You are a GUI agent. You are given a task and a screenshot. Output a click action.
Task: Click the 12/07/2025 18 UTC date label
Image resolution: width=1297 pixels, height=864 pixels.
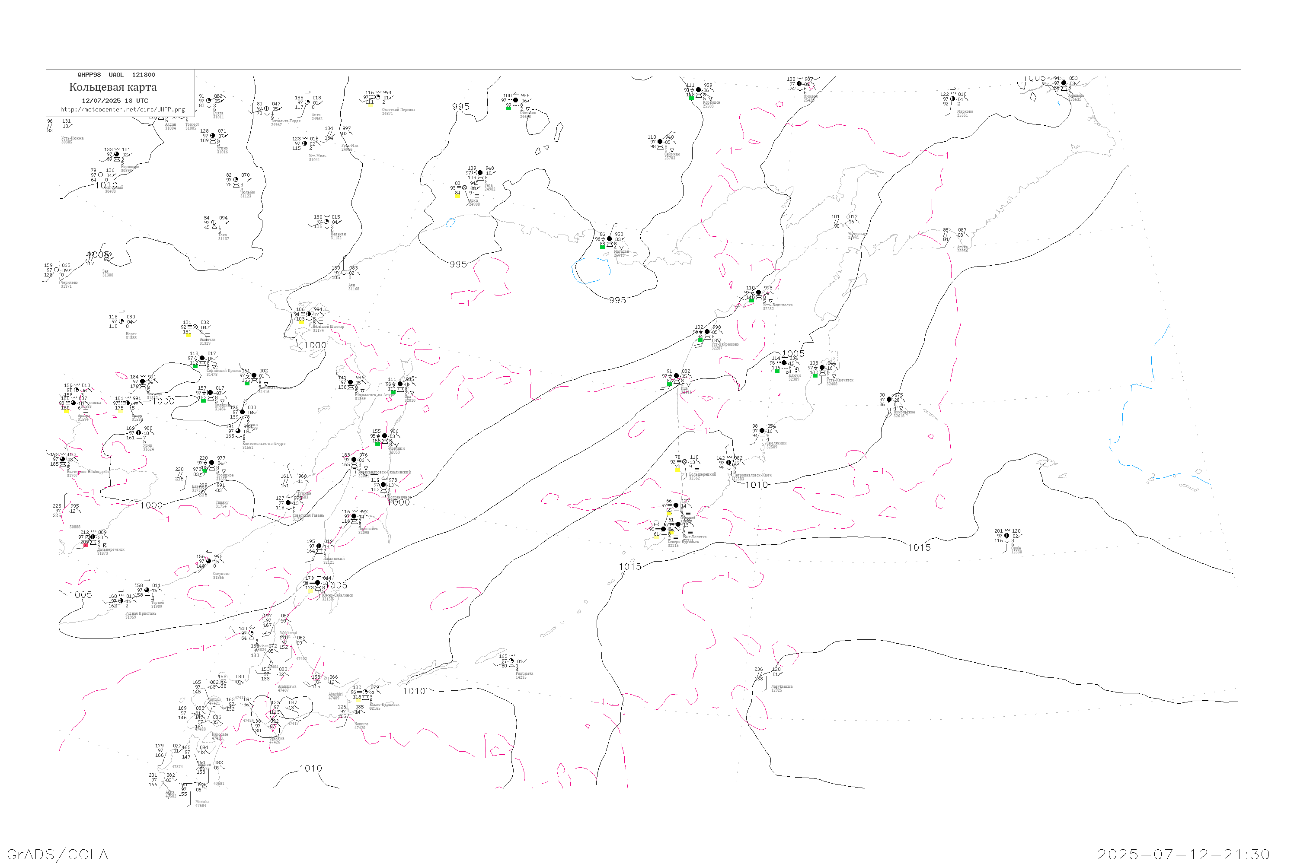(115, 101)
